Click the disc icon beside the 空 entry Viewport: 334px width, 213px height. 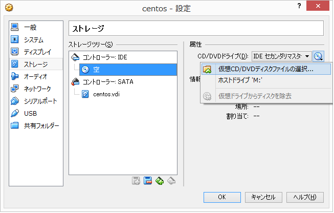point(85,70)
